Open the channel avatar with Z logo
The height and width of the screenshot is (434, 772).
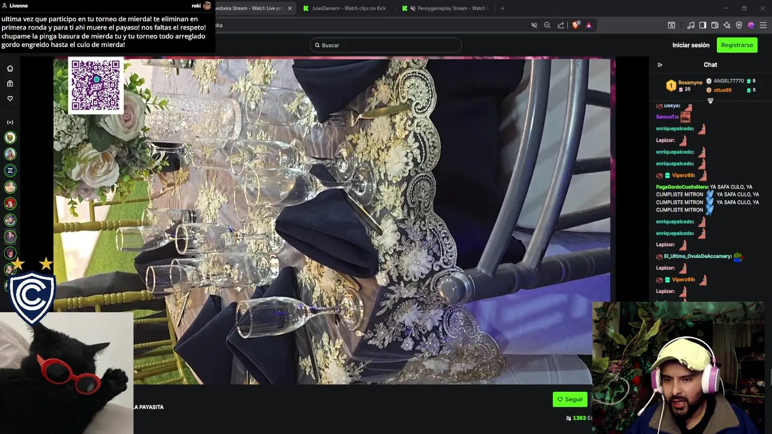pyautogui.click(x=10, y=171)
